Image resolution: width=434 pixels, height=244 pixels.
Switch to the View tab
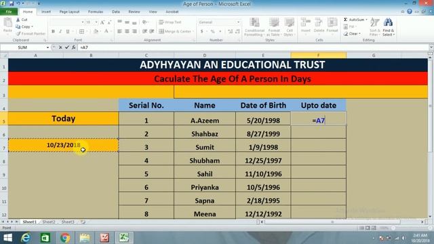[x=153, y=12]
